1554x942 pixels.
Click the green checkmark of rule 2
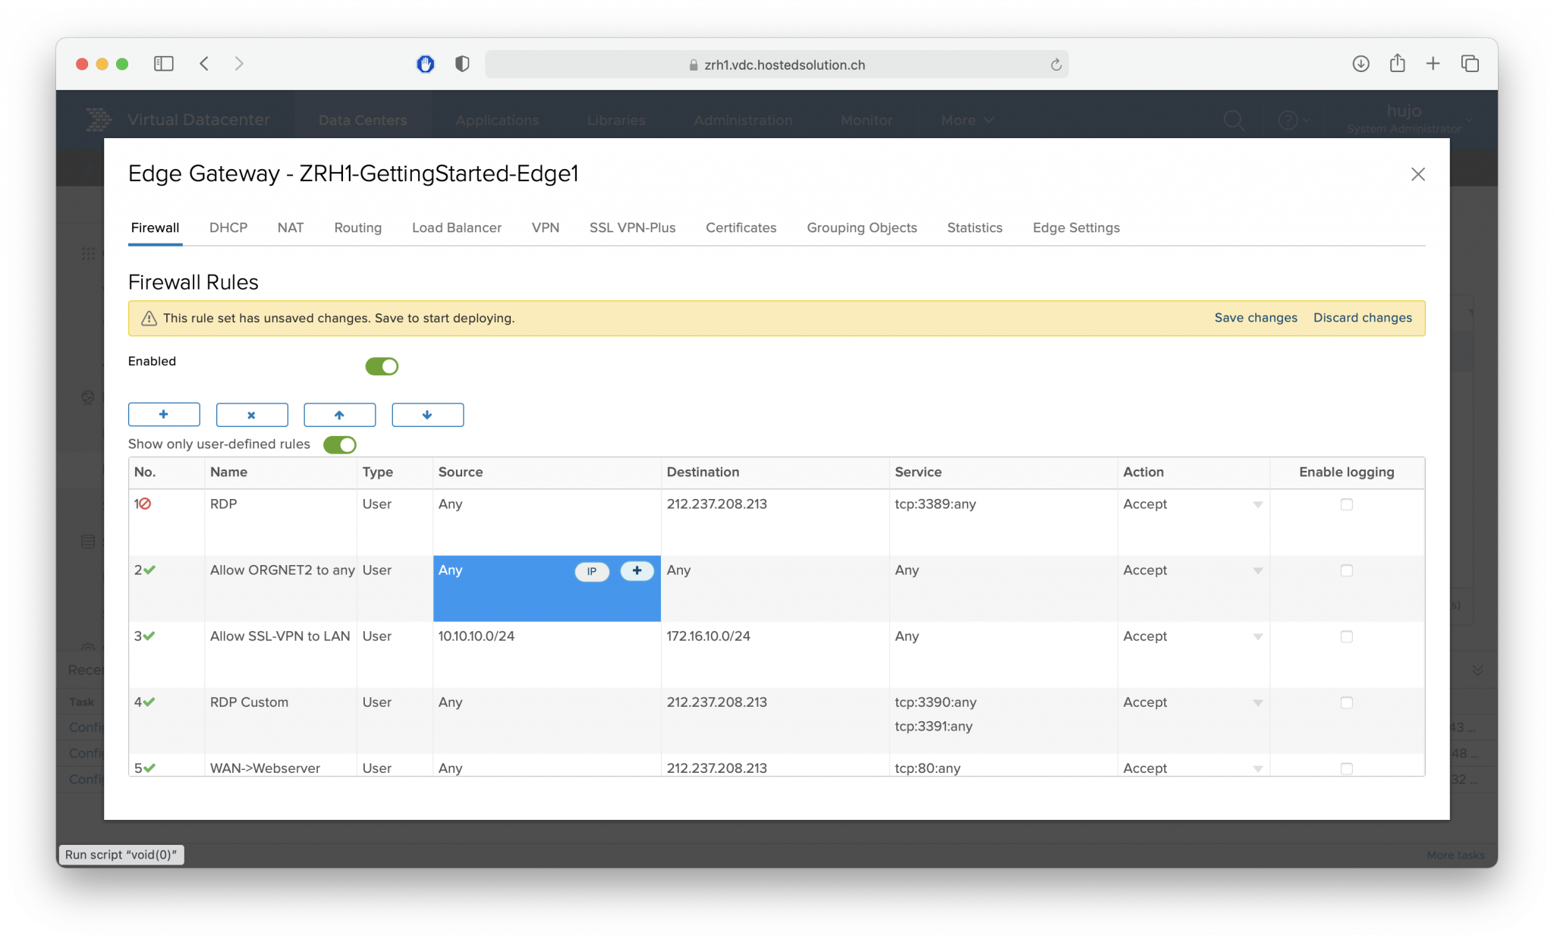pos(149,570)
